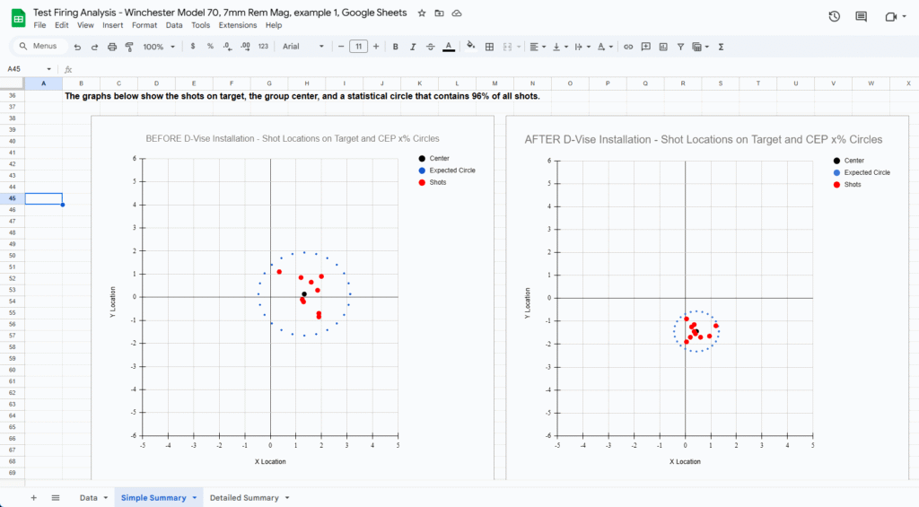Switch to the Detailed Summary tab
This screenshot has width=919, height=507.
point(244,498)
